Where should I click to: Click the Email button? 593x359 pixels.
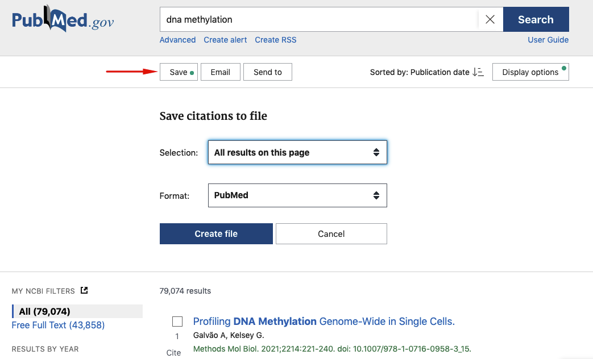pyautogui.click(x=221, y=72)
